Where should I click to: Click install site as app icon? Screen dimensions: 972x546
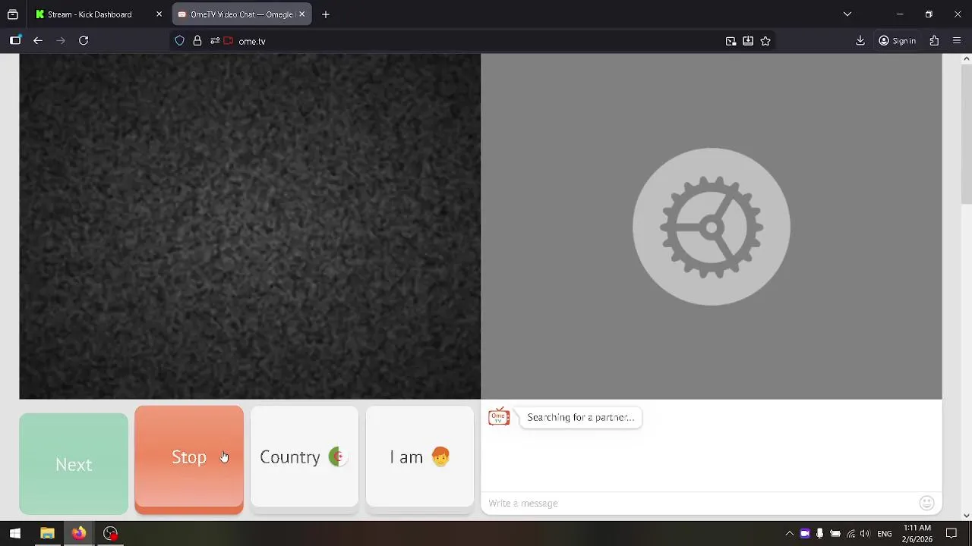[x=748, y=41]
